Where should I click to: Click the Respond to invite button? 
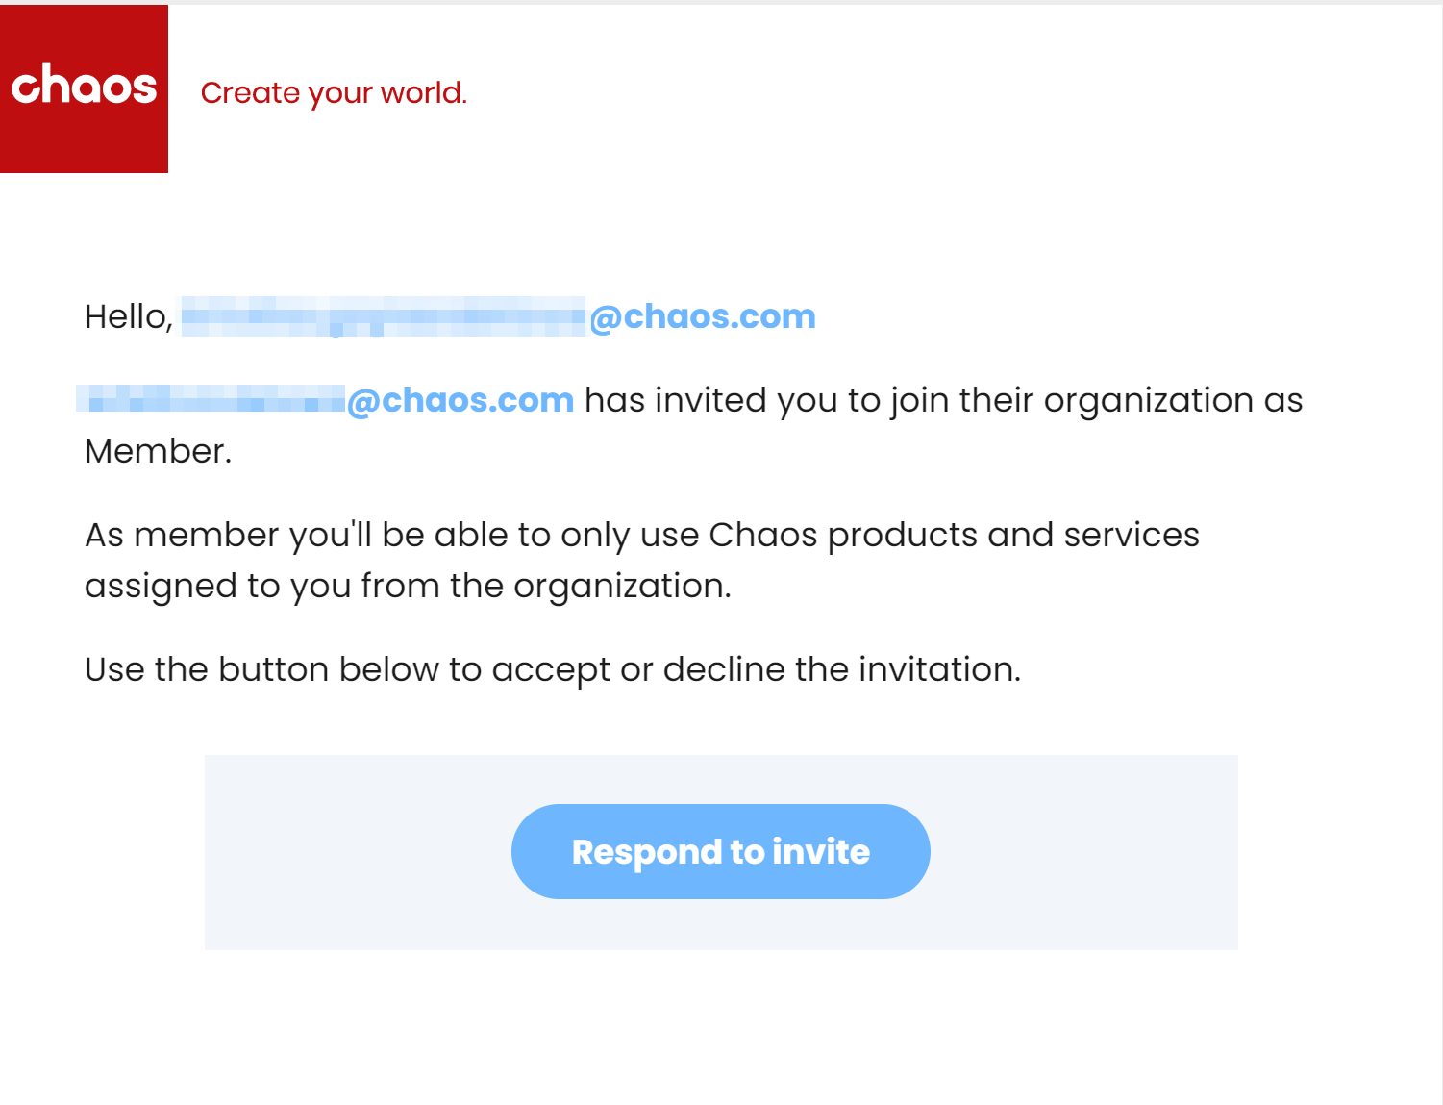click(721, 851)
